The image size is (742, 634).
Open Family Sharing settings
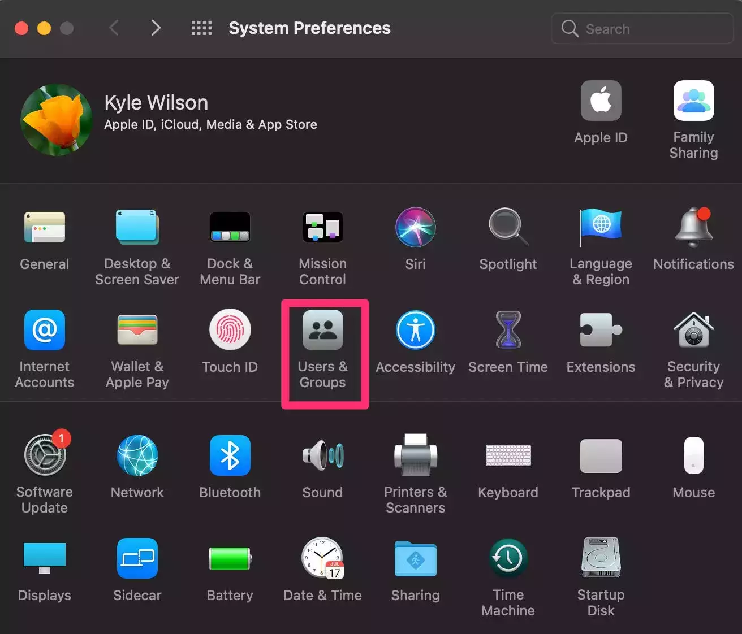(x=693, y=102)
